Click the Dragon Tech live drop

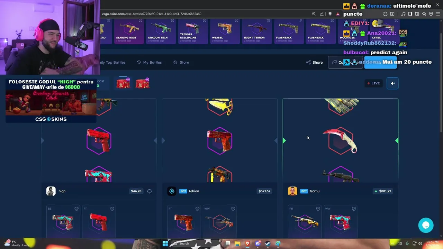161,31
